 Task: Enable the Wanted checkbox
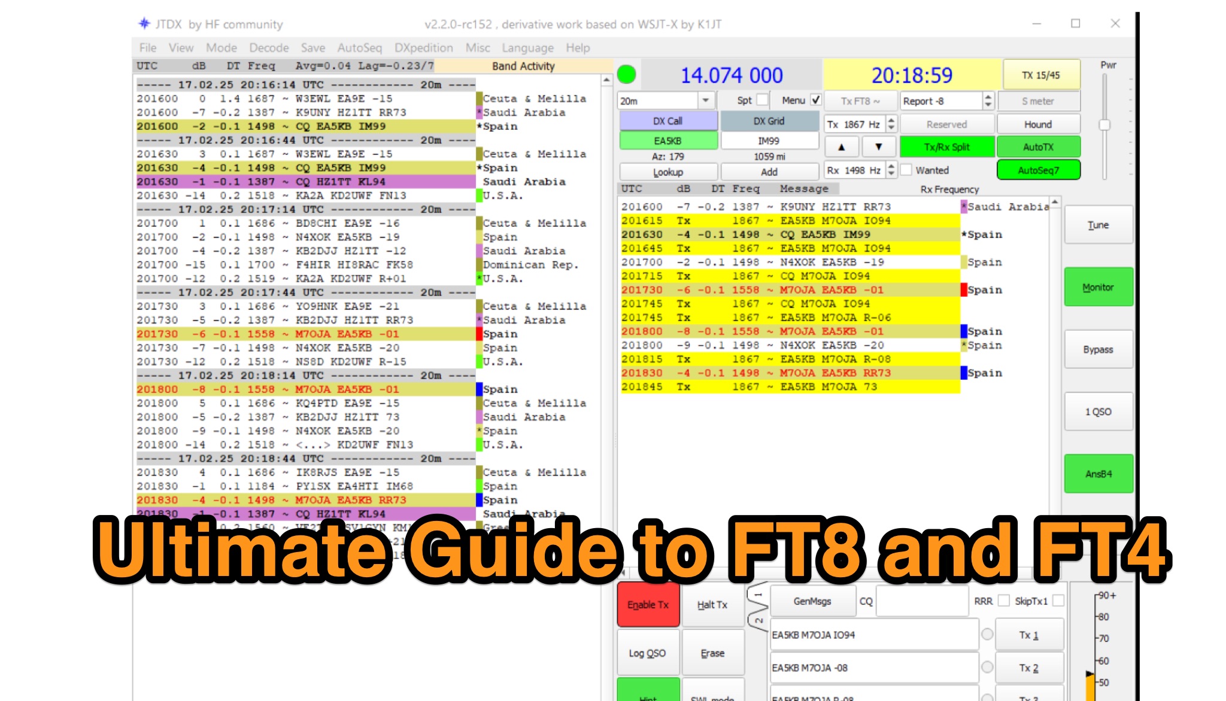click(907, 170)
